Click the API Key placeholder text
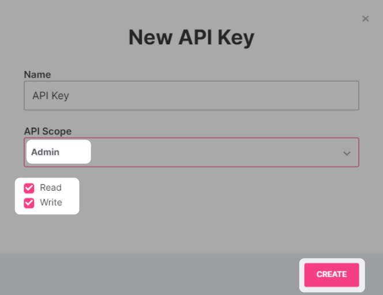This screenshot has height=295, width=383. [51, 96]
